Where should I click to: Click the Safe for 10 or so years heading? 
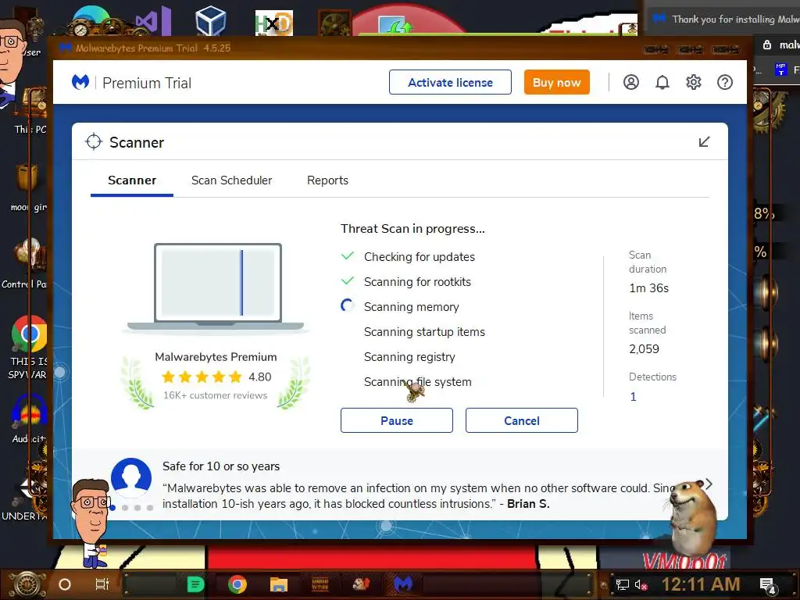tap(221, 466)
